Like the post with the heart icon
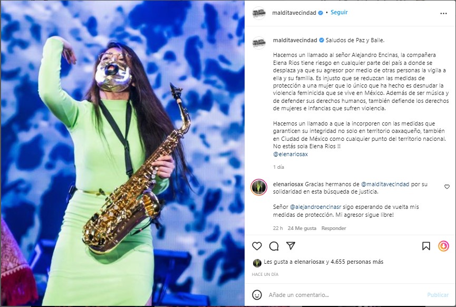Image resolution: width=456 pixels, height=307 pixels. [257, 246]
